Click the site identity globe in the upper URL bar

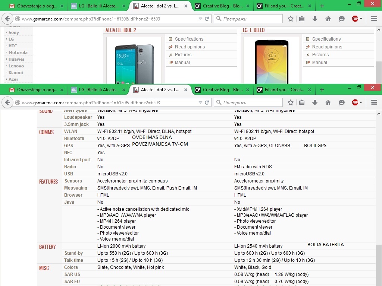tap(18, 19)
